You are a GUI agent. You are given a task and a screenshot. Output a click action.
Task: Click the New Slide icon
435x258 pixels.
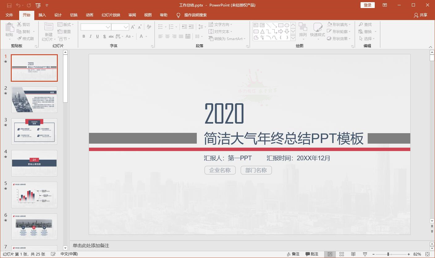(x=49, y=28)
